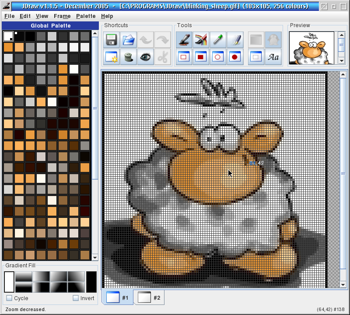Clear the image with the trash shortcut

click(x=128, y=57)
